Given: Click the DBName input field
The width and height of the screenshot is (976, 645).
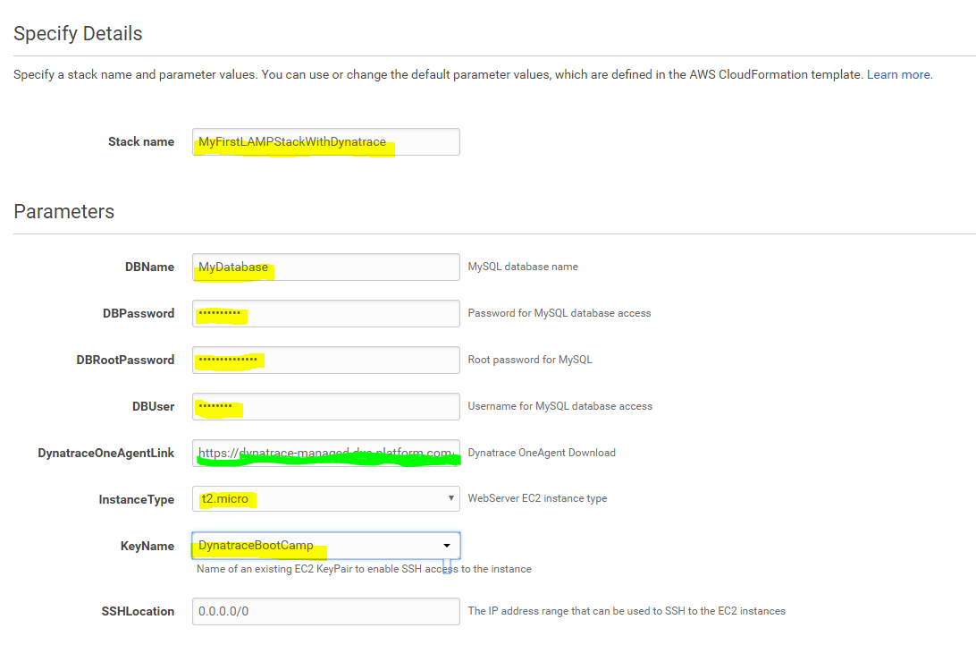Looking at the screenshot, I should pos(326,267).
